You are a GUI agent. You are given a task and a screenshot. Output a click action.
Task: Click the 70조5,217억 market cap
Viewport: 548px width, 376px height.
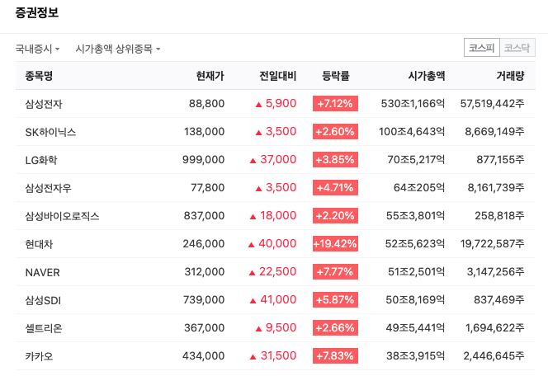point(416,159)
